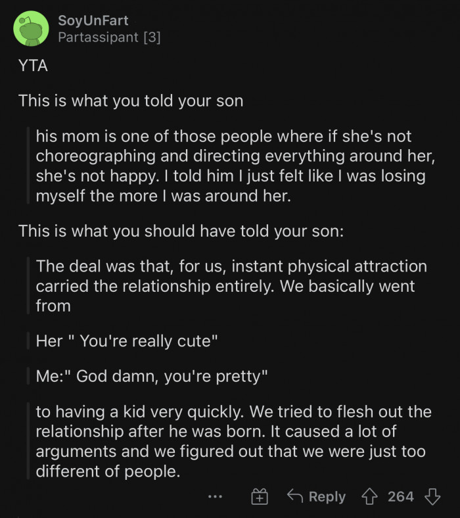Click the line 'This is what you told your son'
The width and height of the screenshot is (460, 518).
(130, 101)
